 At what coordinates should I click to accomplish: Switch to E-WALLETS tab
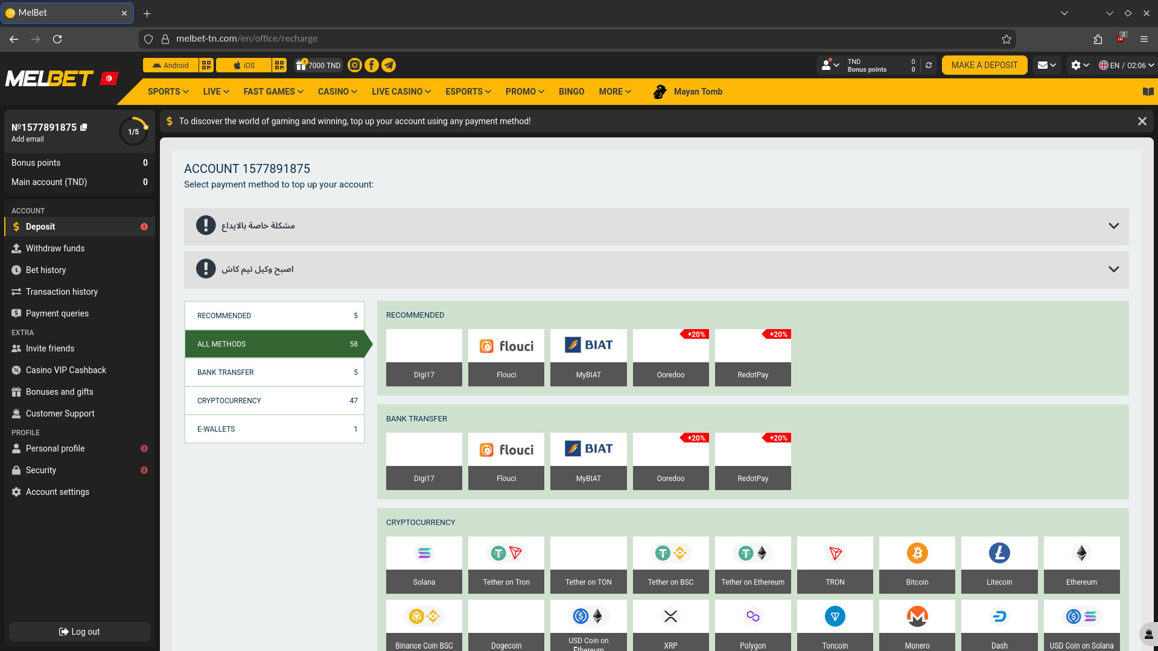(x=275, y=429)
